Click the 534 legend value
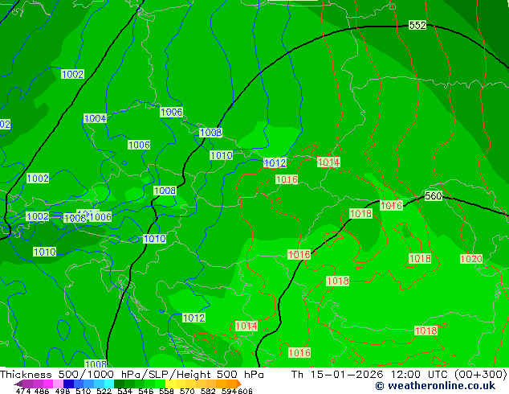This screenshot has height=394, width=509. coord(124,391)
